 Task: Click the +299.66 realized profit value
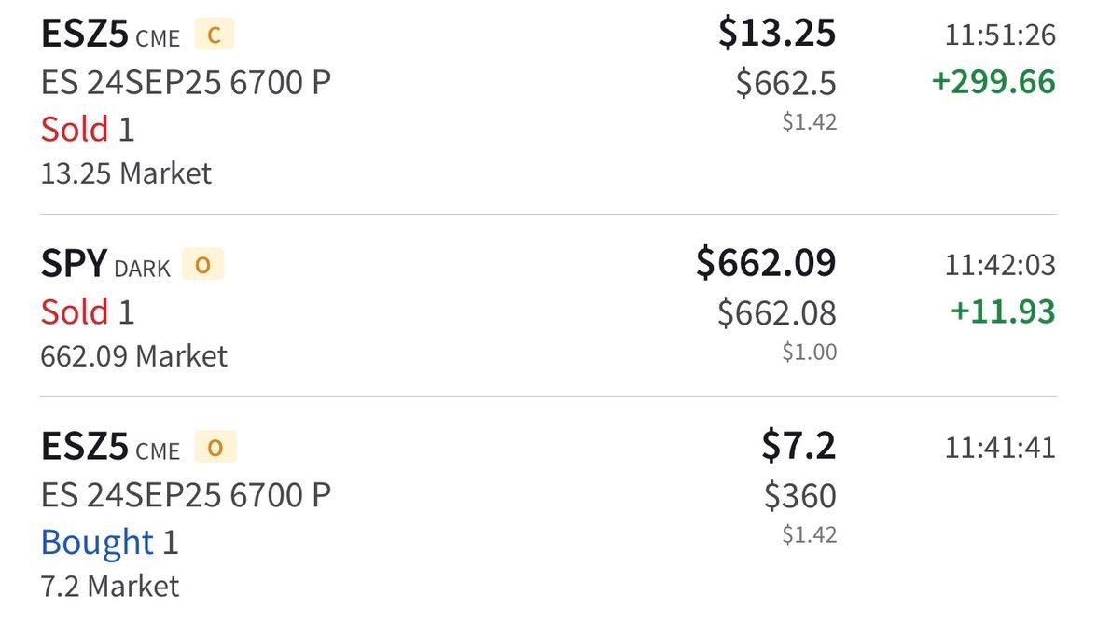coord(993,82)
